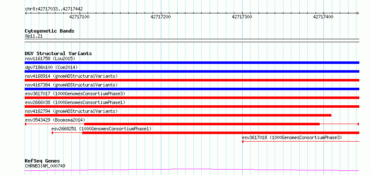
Task: Click the RefSeq Genes track heading
Action: [x=42, y=161]
